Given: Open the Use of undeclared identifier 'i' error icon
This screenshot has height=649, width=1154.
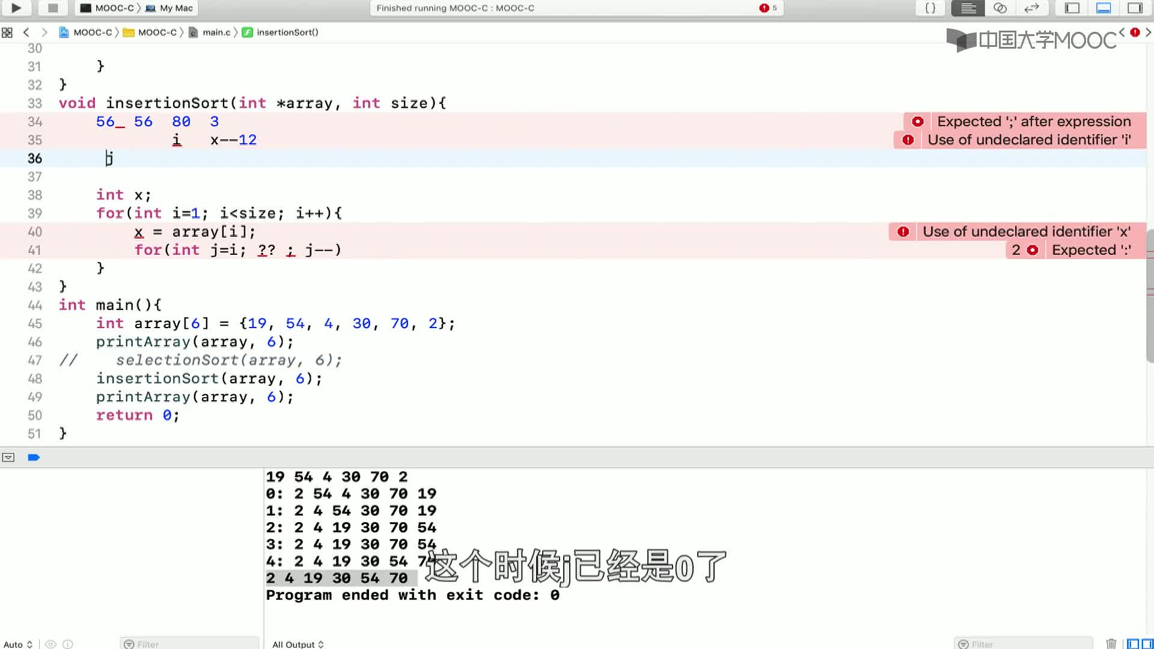Looking at the screenshot, I should click(908, 140).
